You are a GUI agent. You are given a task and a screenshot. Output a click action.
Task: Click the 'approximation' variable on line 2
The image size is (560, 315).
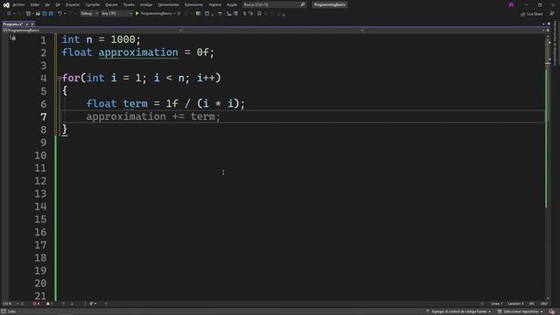click(x=138, y=52)
